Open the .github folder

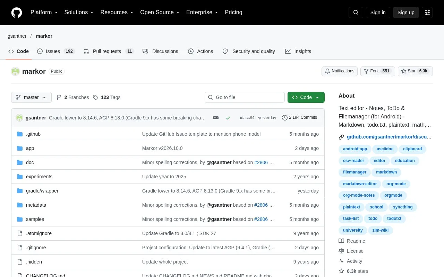(33, 134)
